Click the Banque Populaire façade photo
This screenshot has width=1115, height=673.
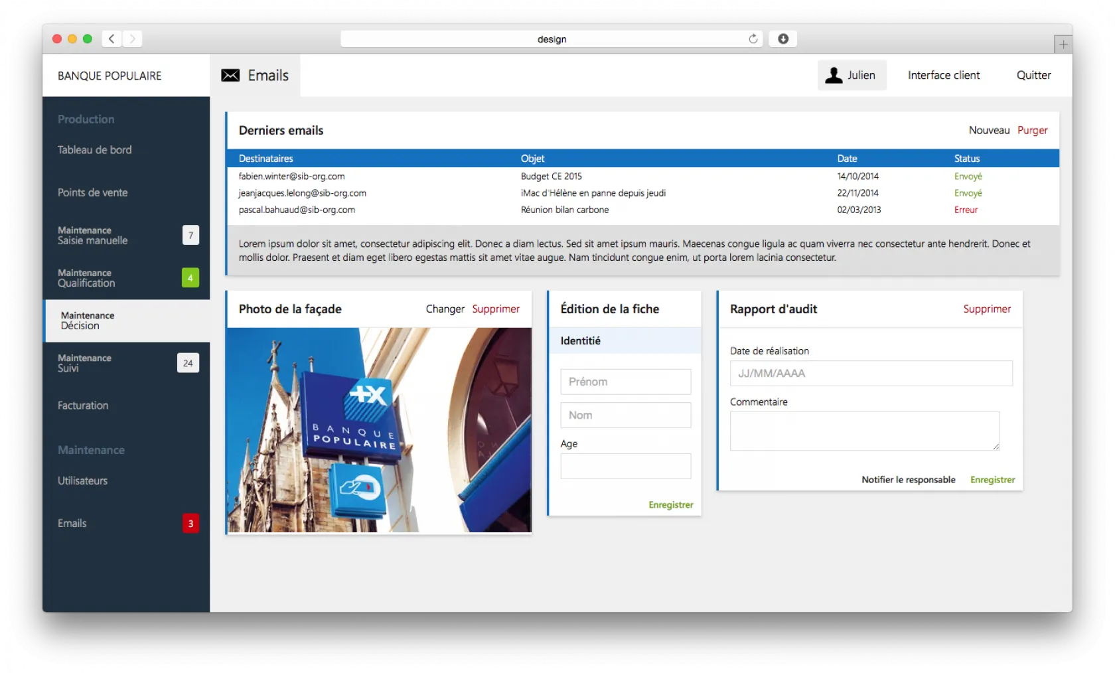379,430
